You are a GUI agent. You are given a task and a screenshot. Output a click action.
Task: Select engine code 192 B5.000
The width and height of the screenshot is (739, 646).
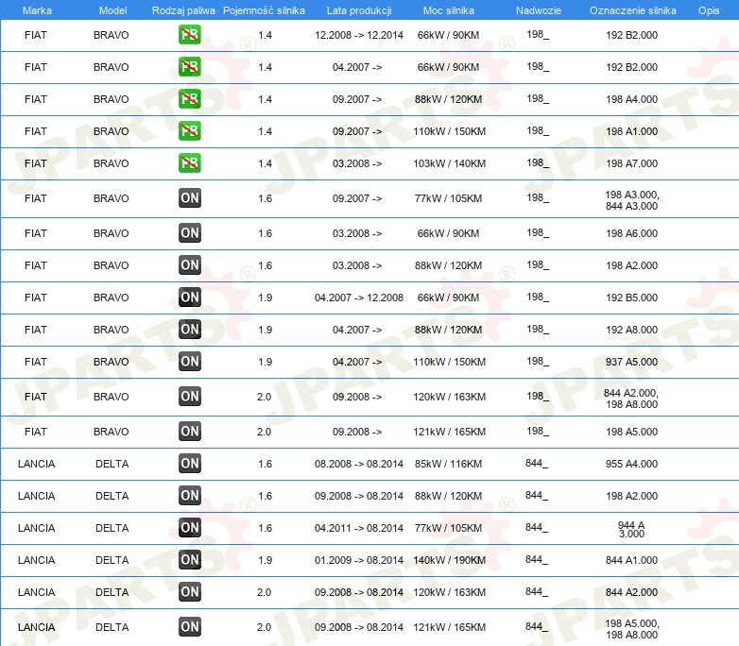tap(631, 297)
